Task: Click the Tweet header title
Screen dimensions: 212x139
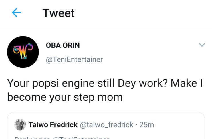Action: coord(58,13)
